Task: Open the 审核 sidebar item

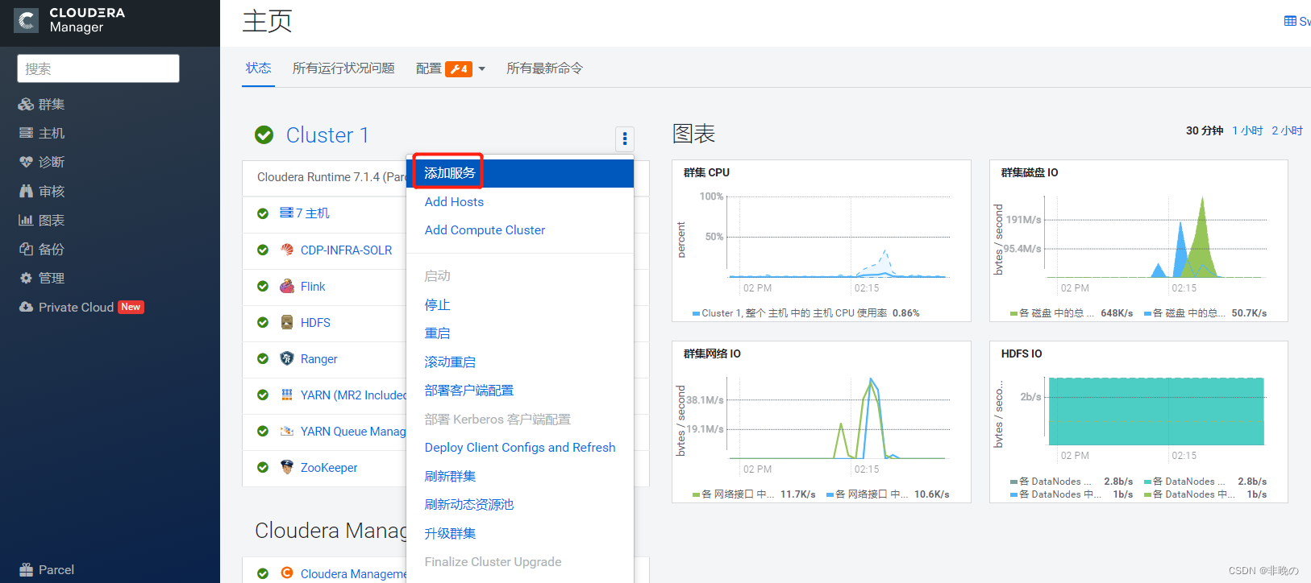Action: (42, 191)
